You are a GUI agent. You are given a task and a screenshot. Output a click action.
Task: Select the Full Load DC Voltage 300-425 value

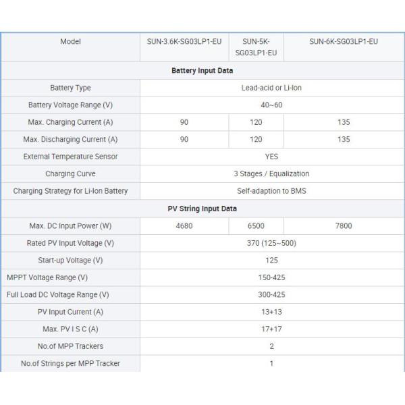[271, 295]
